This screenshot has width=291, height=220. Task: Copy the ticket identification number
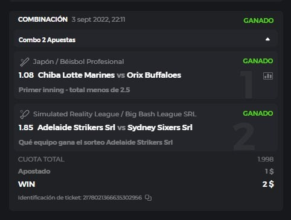click(x=149, y=198)
